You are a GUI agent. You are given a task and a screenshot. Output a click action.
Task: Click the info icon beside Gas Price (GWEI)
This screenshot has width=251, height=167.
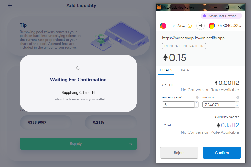pyautogui.click(x=197, y=97)
